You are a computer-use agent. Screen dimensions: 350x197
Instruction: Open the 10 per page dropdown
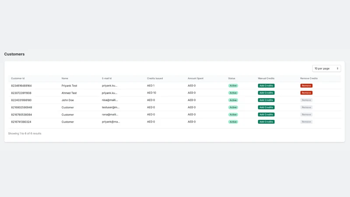326,68
